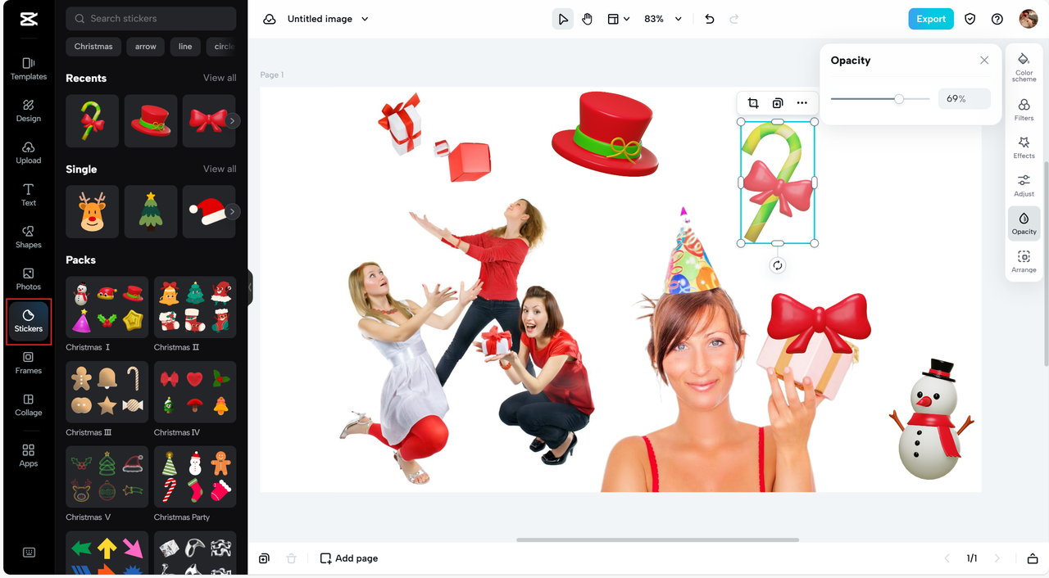Duplicate the selected candy cane sticker

click(778, 103)
